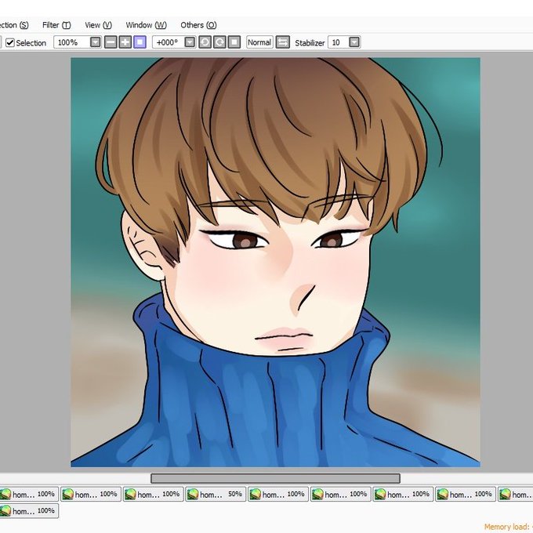Expand the zoom percentage dropdown
Viewport: 533px width, 533px height.
96,42
